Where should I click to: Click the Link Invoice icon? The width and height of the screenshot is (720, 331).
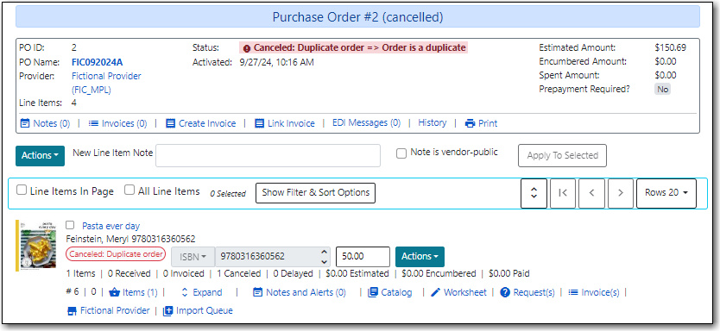[260, 123]
